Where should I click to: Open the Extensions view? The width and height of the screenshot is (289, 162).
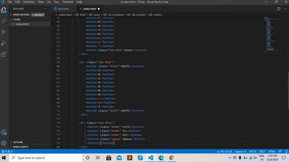4,54
